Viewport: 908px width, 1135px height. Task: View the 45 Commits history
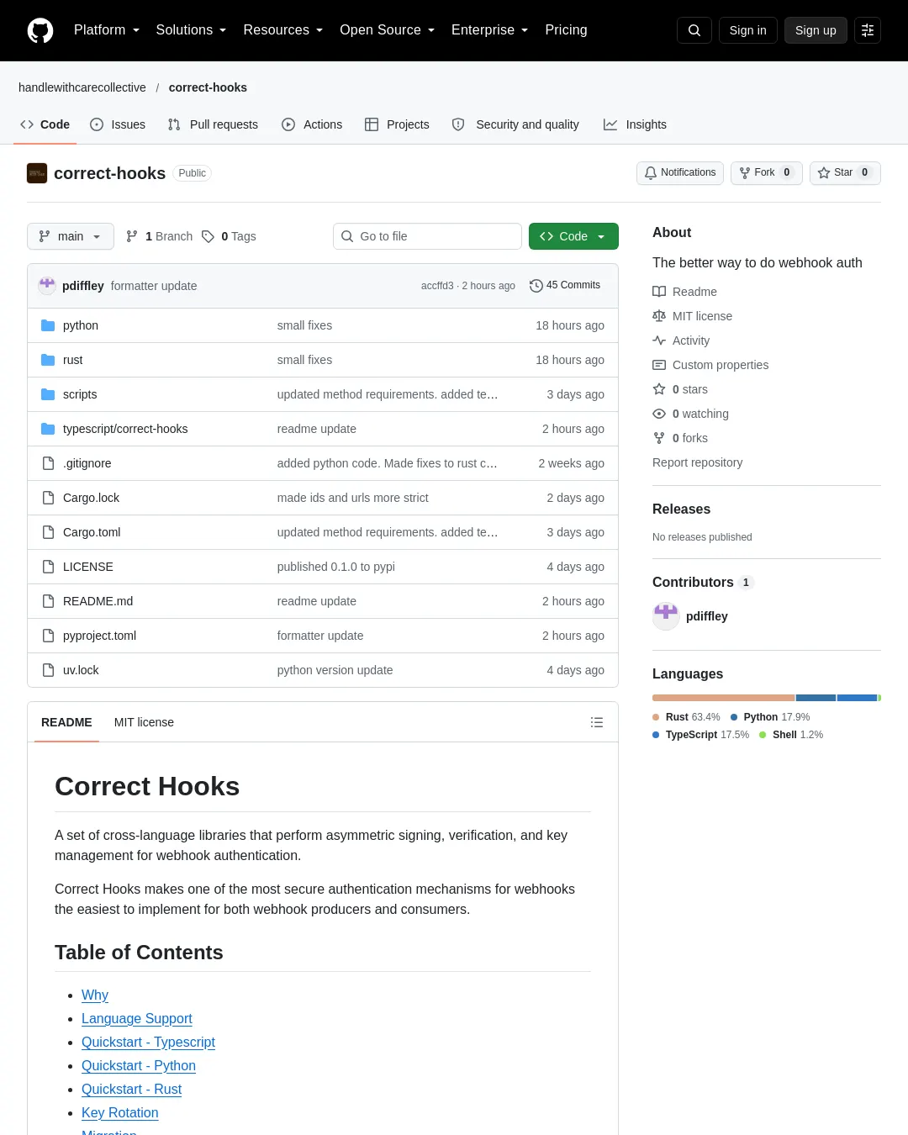point(565,285)
